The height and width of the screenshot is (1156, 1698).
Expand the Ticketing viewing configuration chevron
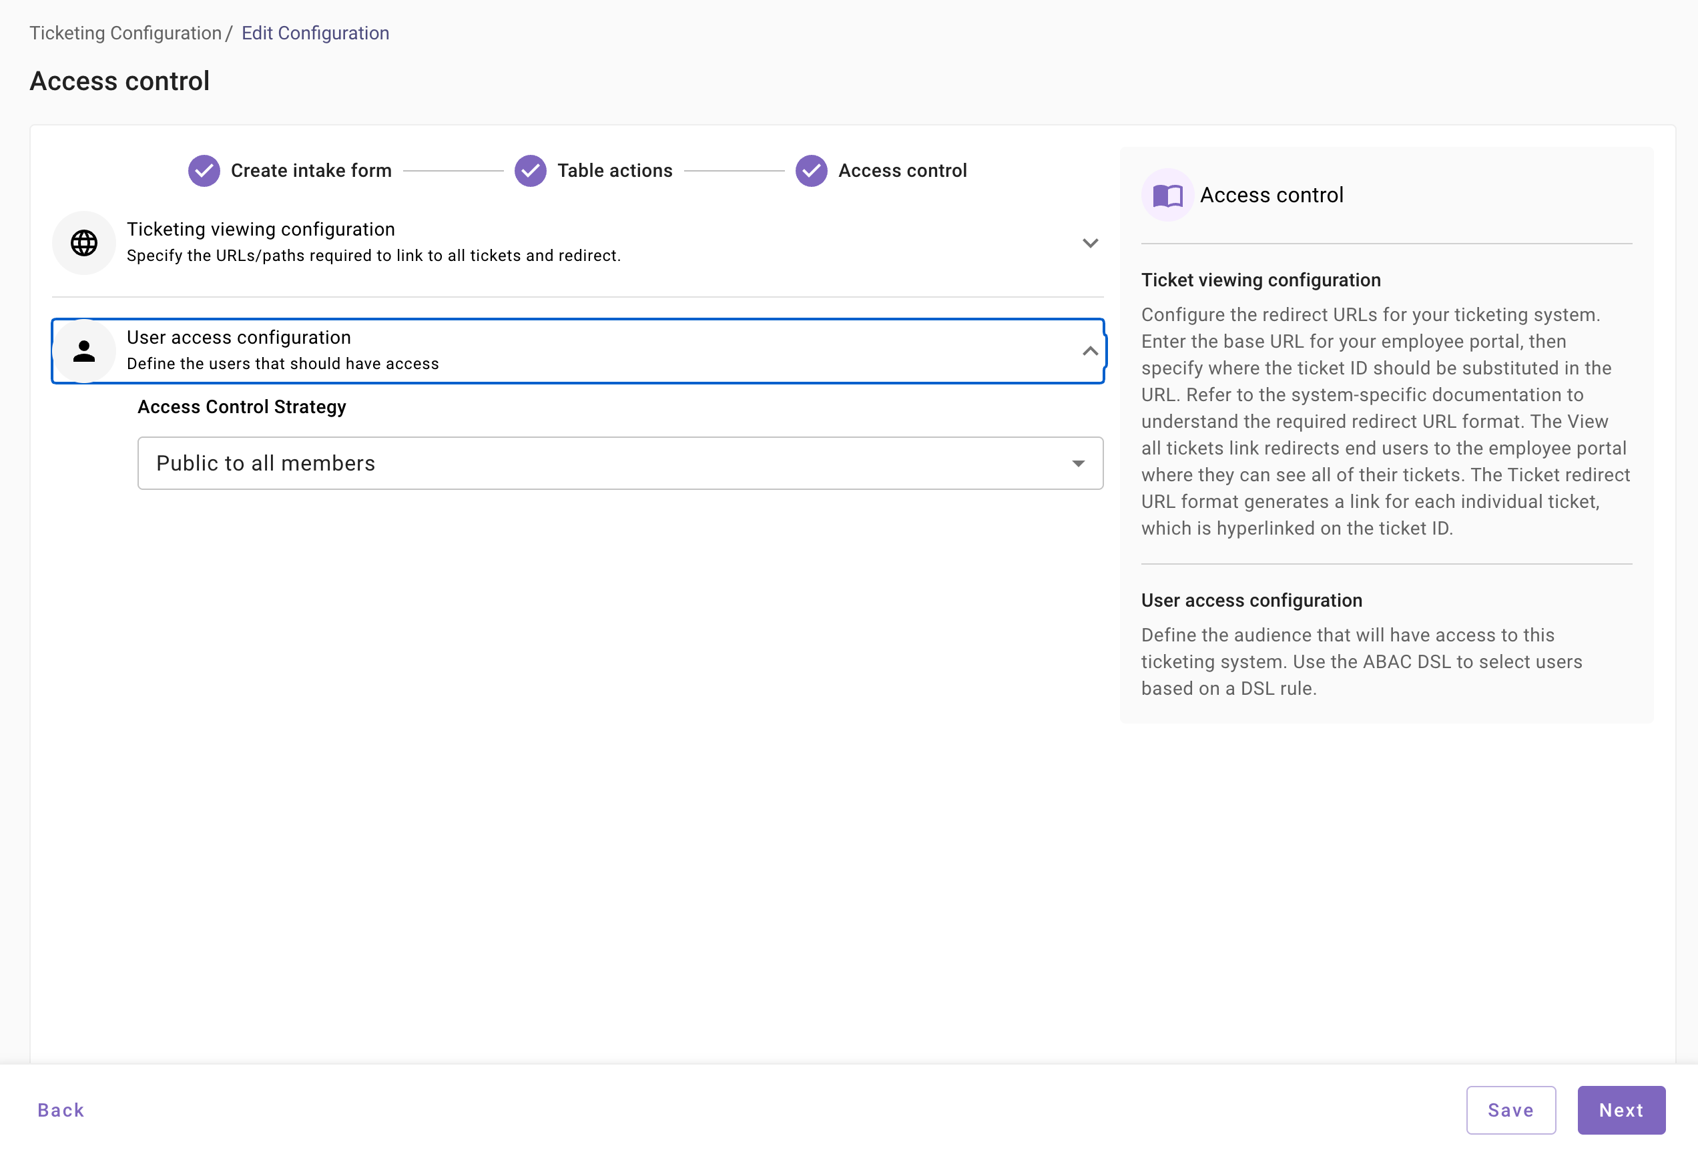click(1089, 244)
